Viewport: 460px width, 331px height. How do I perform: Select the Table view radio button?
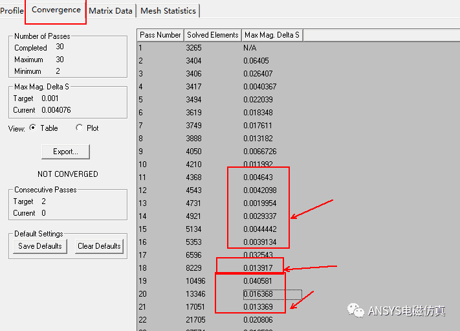[33, 128]
